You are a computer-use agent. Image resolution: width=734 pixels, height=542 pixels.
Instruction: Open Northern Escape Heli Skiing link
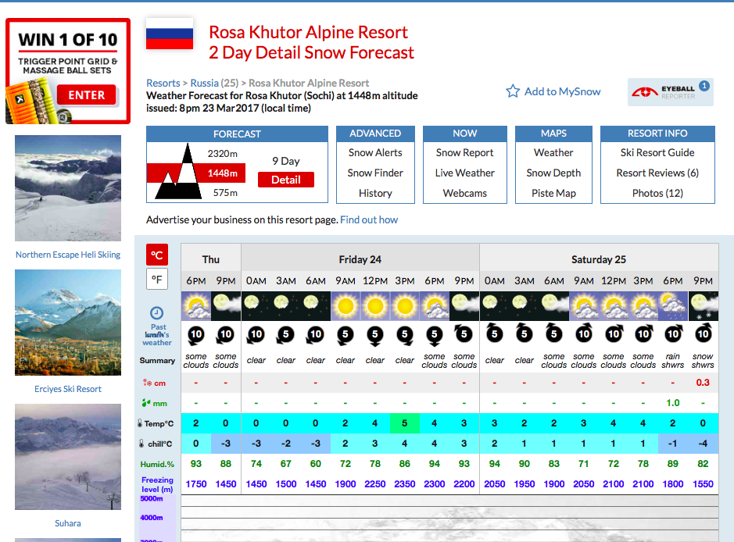click(68, 255)
